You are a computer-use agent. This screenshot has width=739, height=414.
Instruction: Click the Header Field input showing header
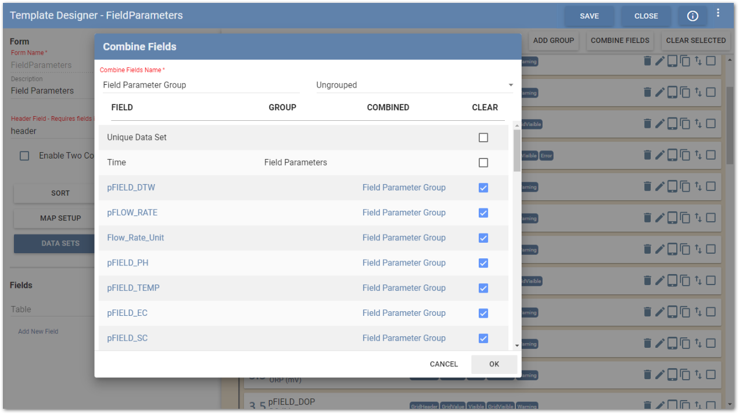[x=52, y=131]
